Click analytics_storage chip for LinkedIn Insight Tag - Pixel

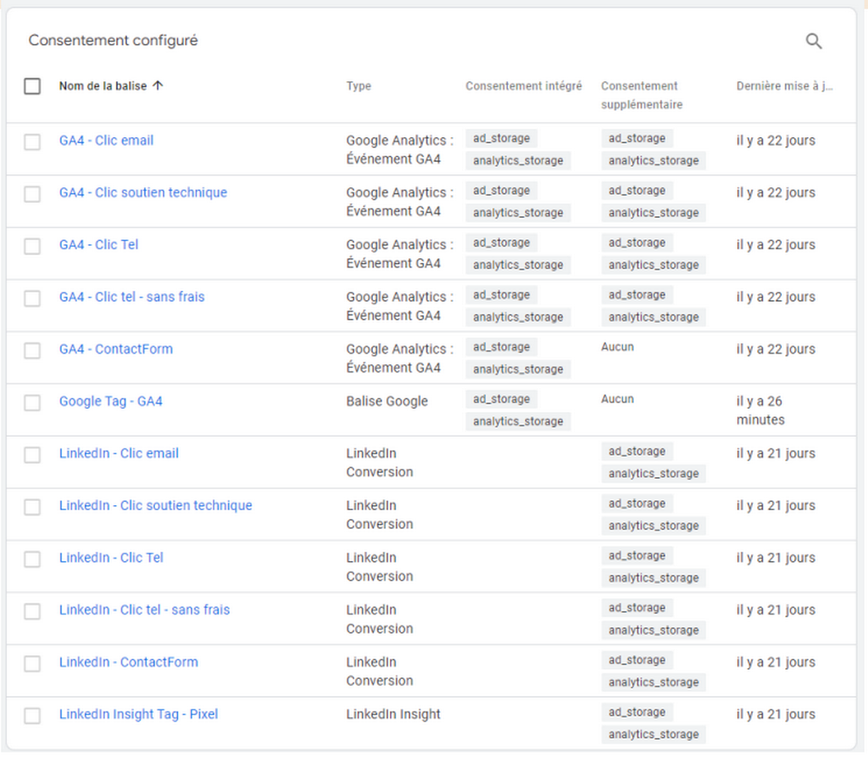pos(654,734)
